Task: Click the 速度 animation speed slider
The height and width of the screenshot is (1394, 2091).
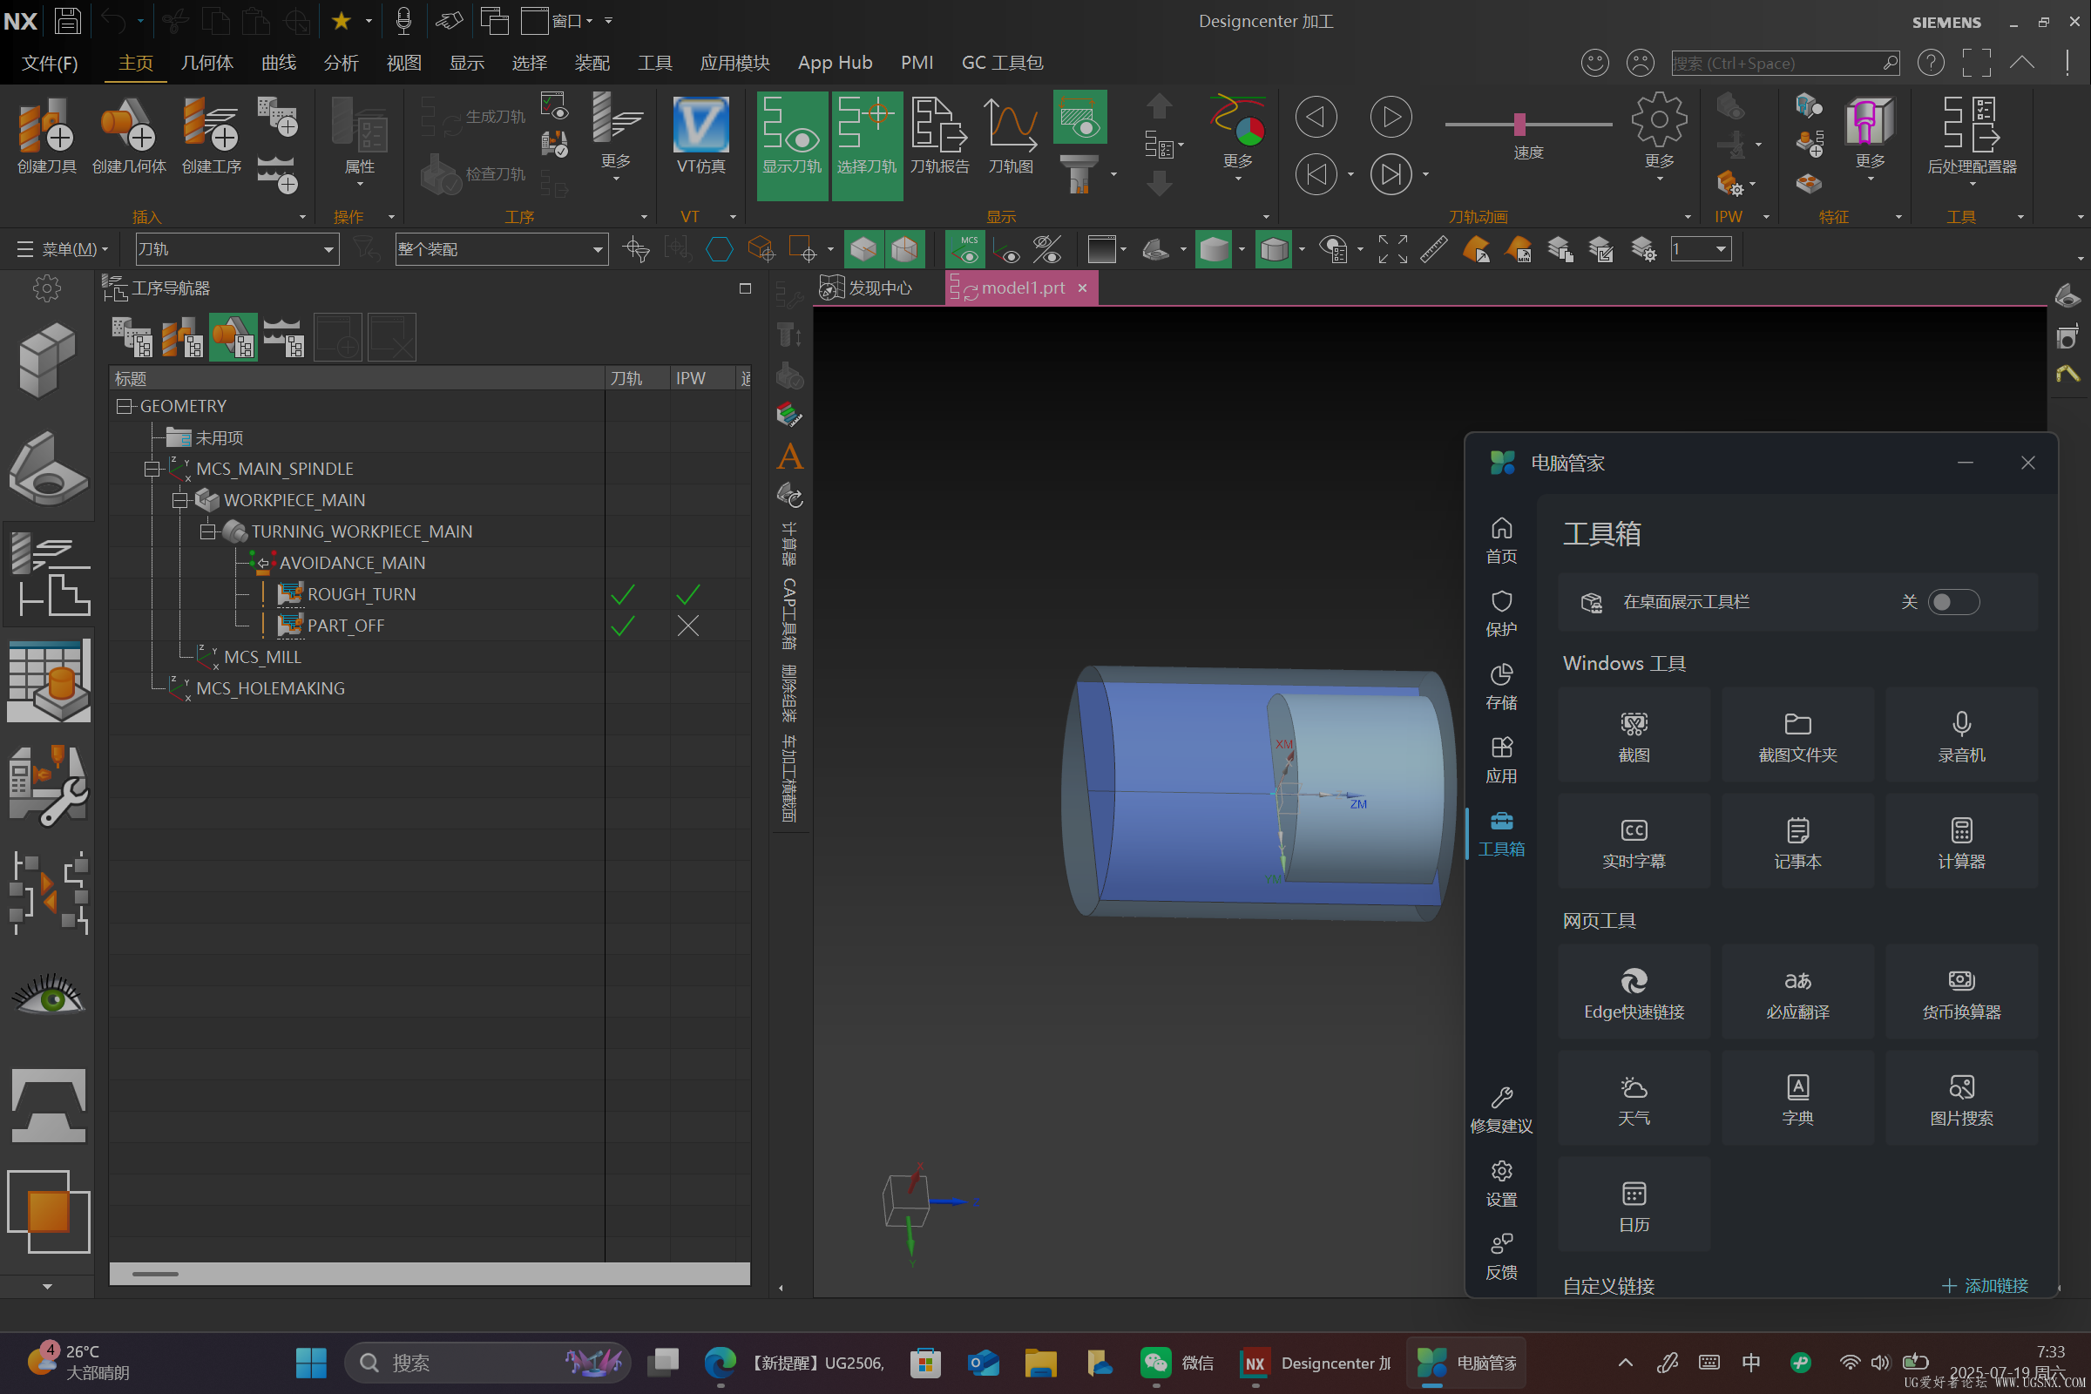Action: pyautogui.click(x=1519, y=125)
